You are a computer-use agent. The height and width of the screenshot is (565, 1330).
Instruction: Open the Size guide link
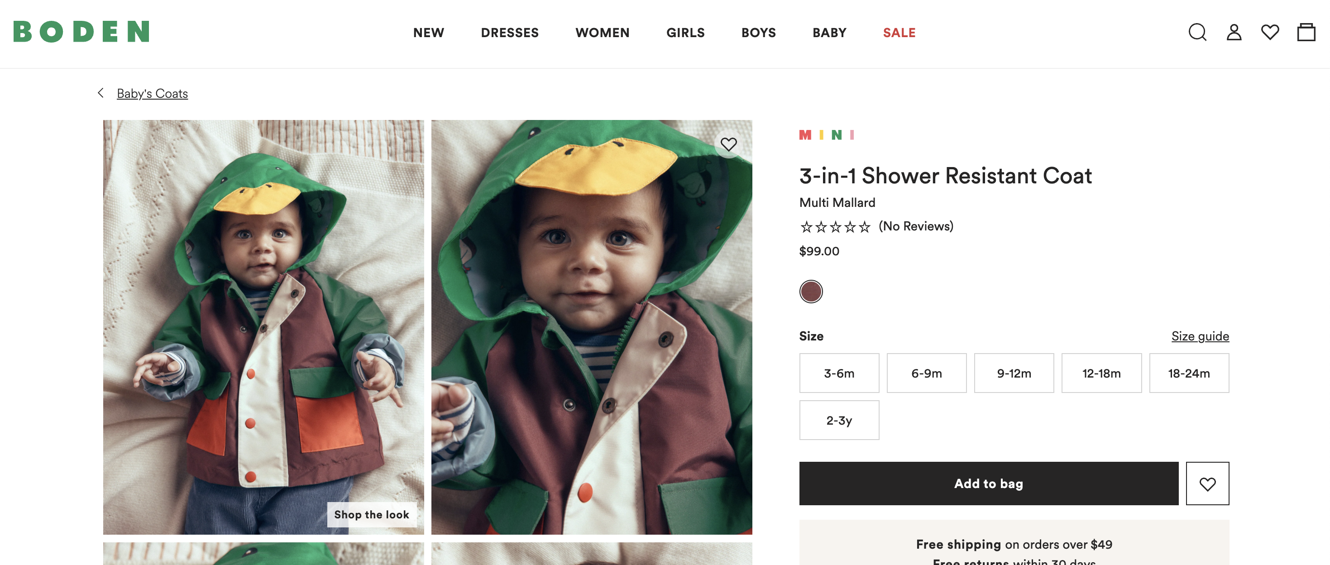[x=1200, y=336]
